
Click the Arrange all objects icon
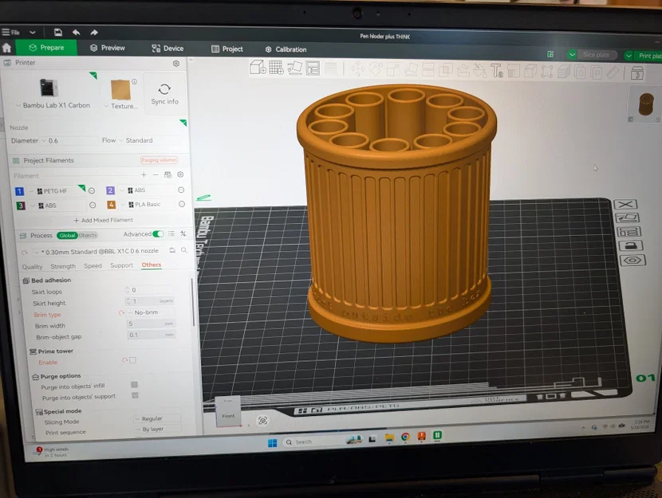(x=313, y=69)
